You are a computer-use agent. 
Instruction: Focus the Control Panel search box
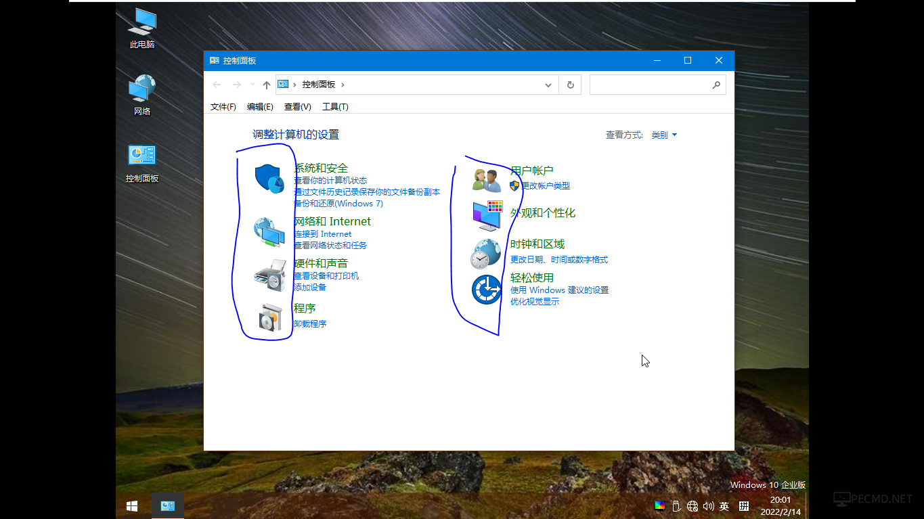coord(658,85)
